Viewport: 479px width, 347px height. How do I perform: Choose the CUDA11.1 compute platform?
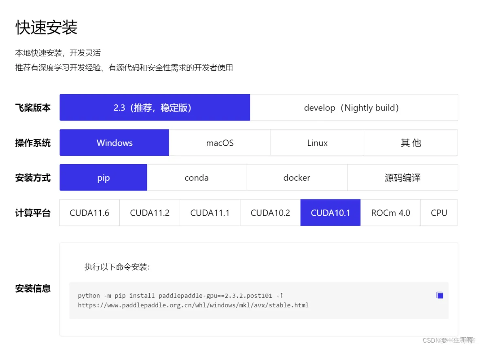(210, 213)
